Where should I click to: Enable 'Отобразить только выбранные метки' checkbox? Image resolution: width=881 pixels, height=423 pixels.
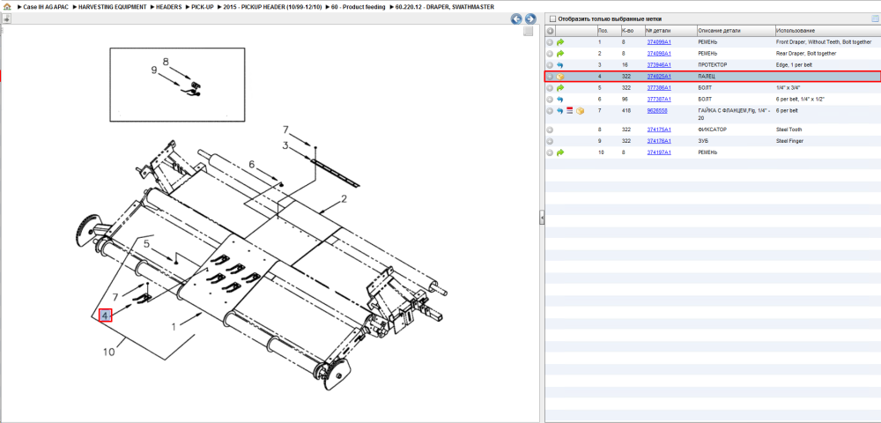pyautogui.click(x=552, y=19)
